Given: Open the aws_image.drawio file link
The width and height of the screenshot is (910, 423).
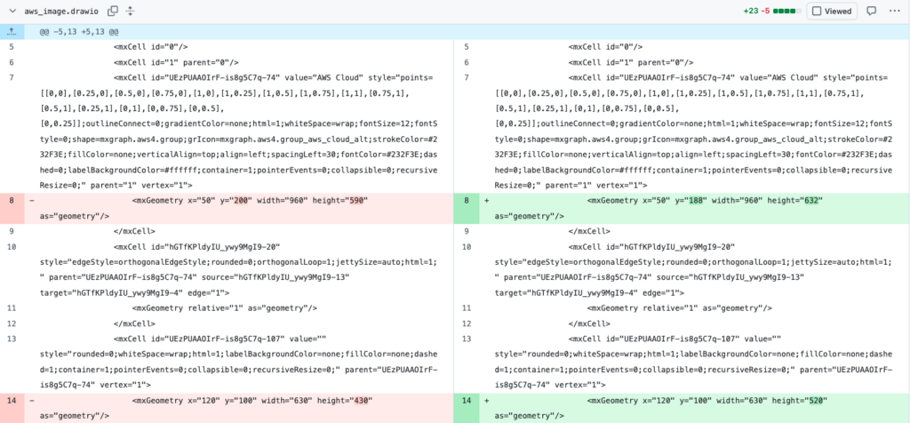Looking at the screenshot, I should point(62,12).
